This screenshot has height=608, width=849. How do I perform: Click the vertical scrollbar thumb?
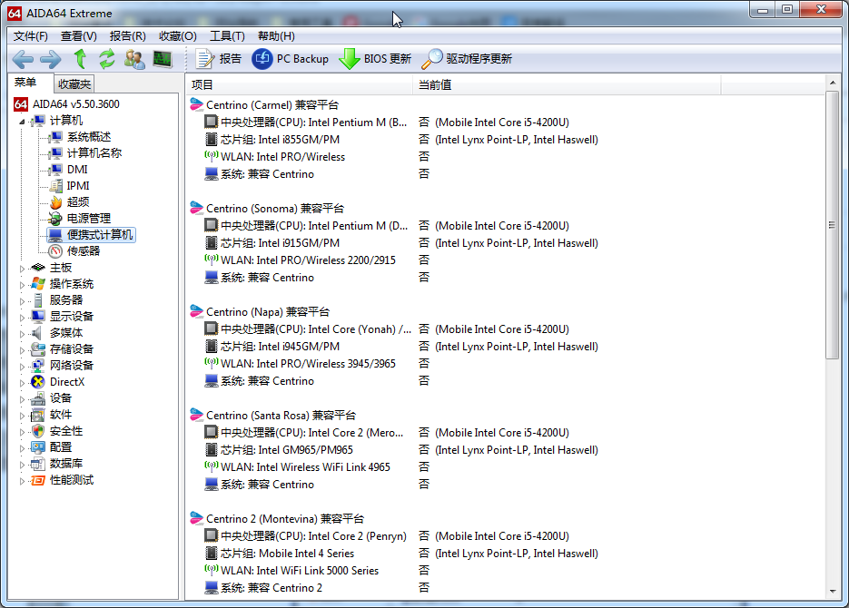point(833,224)
